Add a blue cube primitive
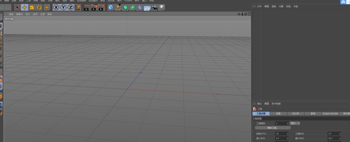Screen dimensions: 350x142 (x=111, y=7)
